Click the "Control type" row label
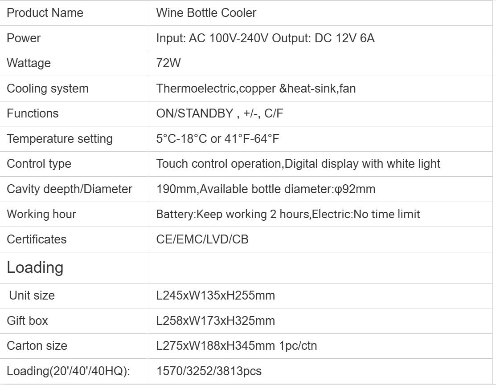496x385 pixels. tap(39, 164)
